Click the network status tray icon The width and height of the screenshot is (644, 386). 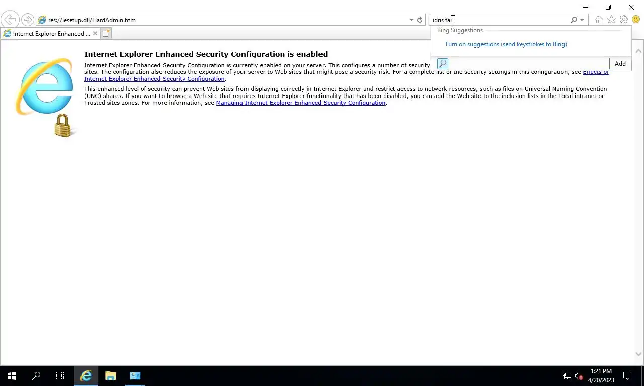567,376
